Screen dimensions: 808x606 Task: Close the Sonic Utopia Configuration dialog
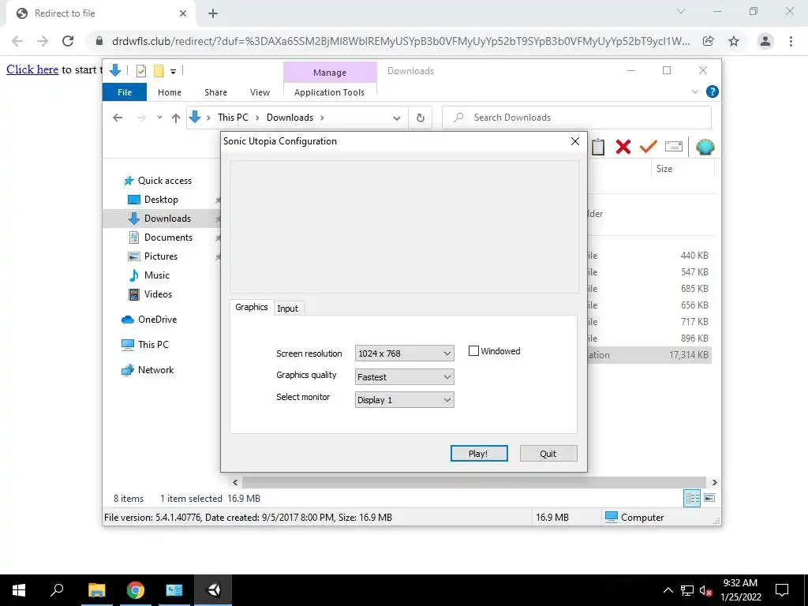click(575, 141)
